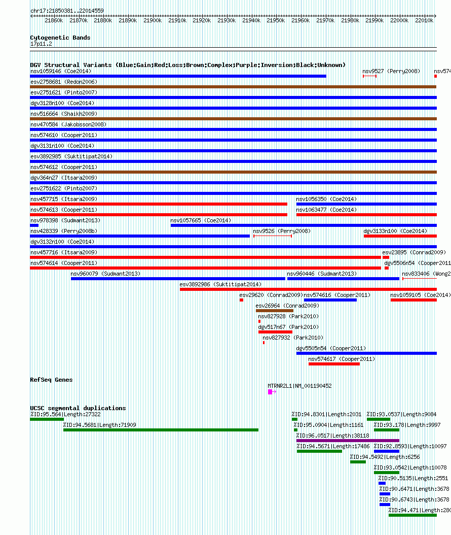Viewport: 451px width, 535px height.
Task: Select nsv1056350 (Coe2014) variant label
Action: pyautogui.click(x=326, y=199)
